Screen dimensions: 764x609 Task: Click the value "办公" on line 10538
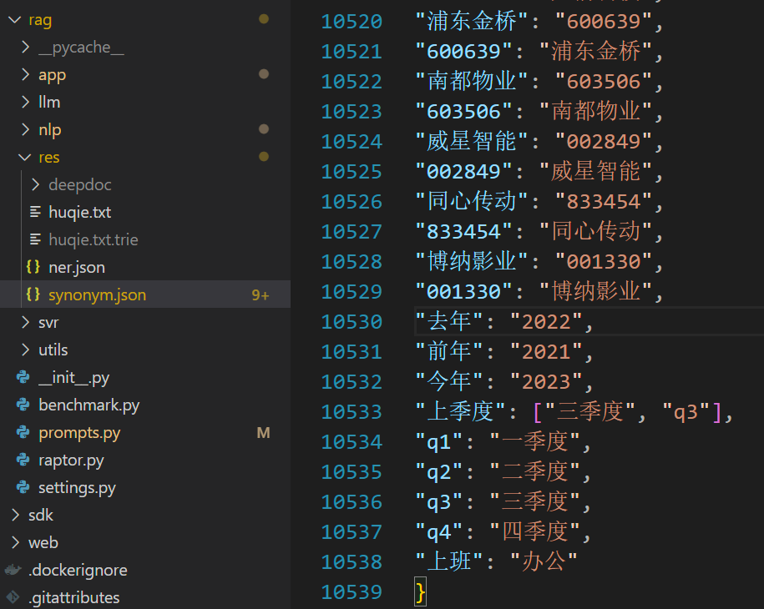(x=544, y=561)
